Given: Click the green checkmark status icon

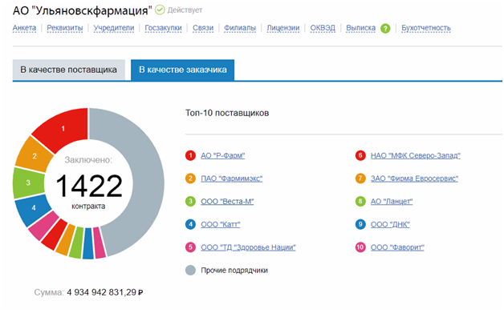Looking at the screenshot, I should click(x=160, y=10).
